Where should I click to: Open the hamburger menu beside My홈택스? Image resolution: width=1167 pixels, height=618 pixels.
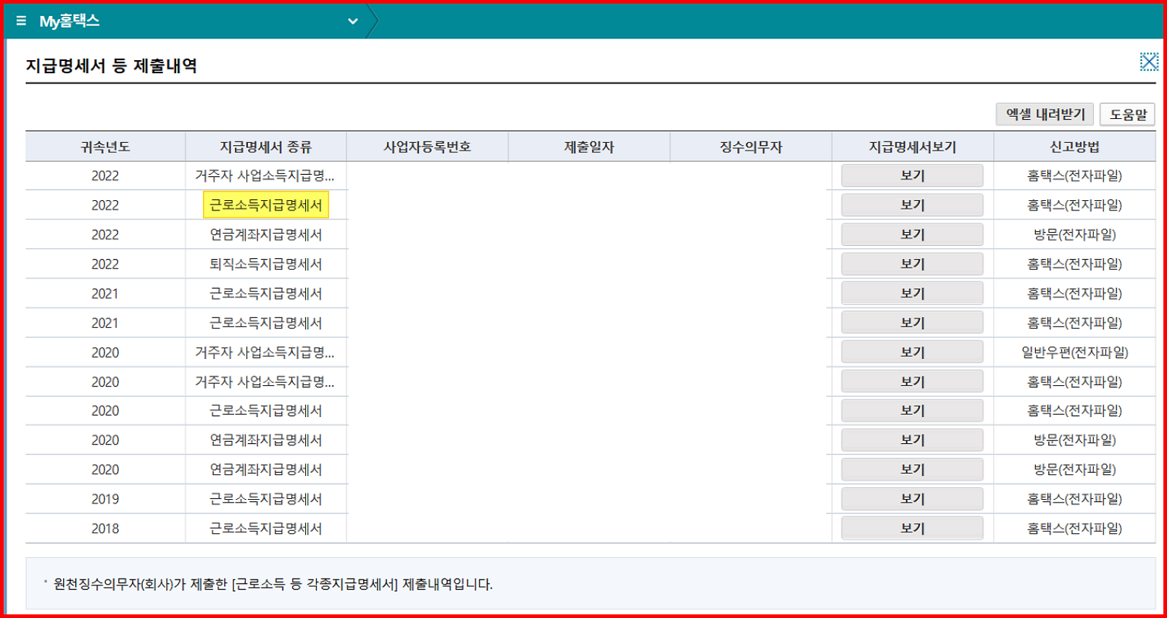point(21,21)
